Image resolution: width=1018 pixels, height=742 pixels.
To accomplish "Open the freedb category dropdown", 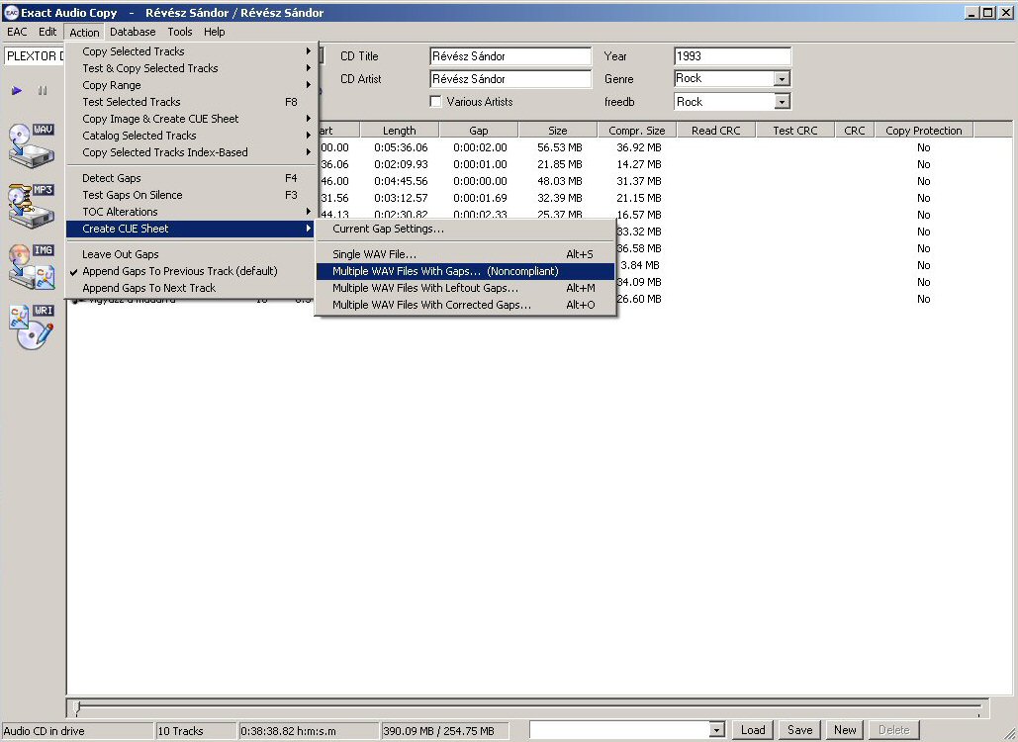I will tap(782, 102).
